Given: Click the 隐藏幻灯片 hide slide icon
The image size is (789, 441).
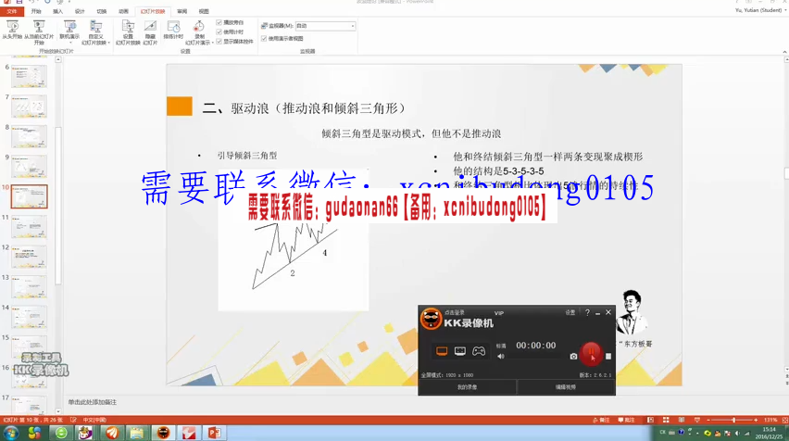Looking at the screenshot, I should coord(150,32).
